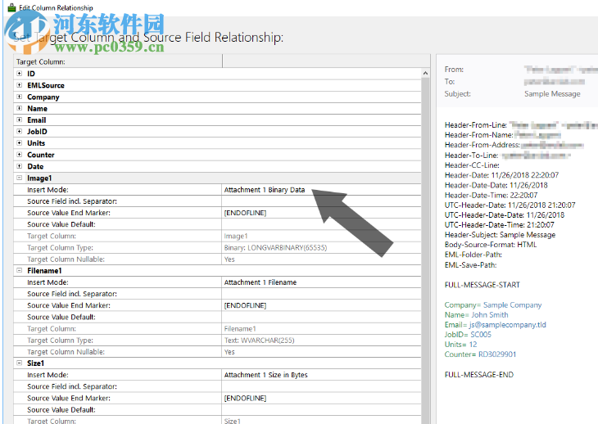Click the EML-Folder-Path line

[x=473, y=255]
